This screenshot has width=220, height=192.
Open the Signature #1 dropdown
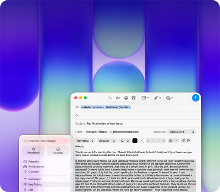181,132
